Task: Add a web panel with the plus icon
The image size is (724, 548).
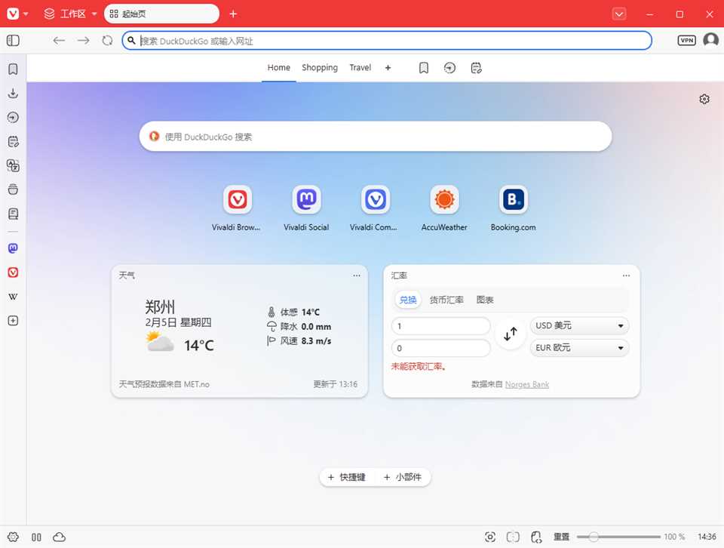Action: pos(13,321)
